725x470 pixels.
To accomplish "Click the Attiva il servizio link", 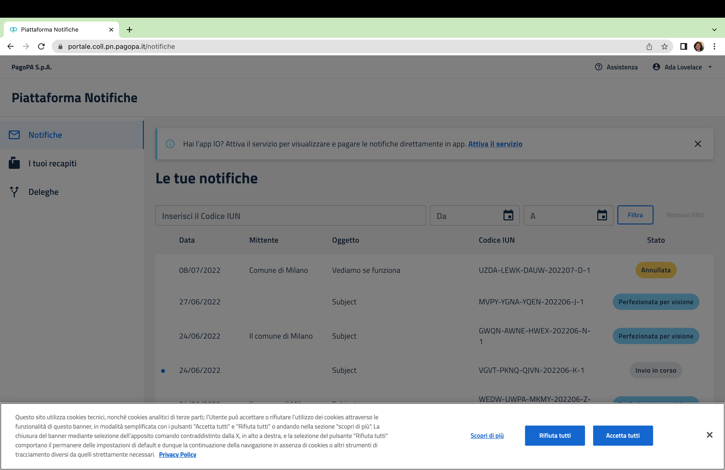I will pyautogui.click(x=495, y=144).
